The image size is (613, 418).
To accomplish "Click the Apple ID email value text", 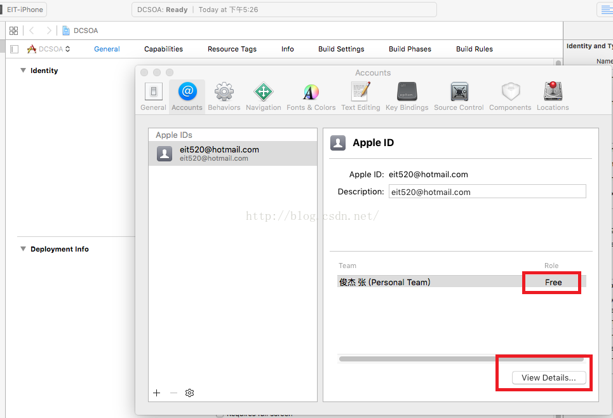I will tap(428, 175).
